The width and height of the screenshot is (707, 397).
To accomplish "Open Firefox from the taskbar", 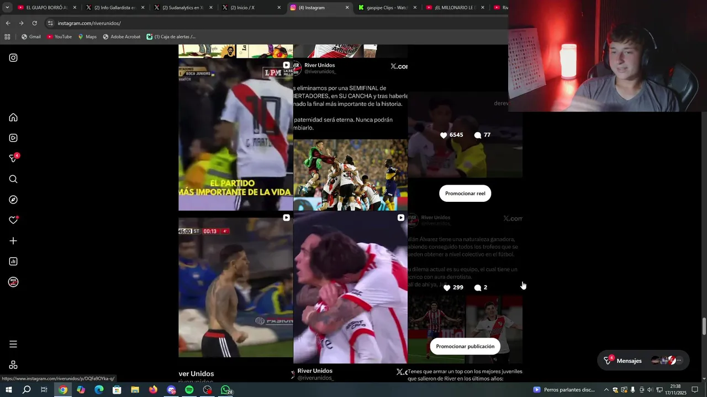I will 153,390.
